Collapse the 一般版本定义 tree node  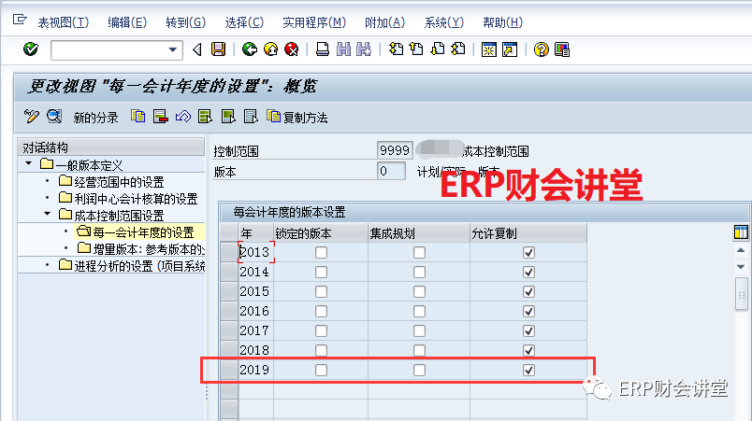coord(31,165)
